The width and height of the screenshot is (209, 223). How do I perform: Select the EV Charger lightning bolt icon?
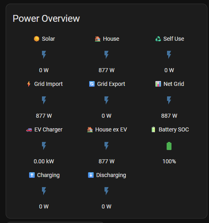[44, 146]
